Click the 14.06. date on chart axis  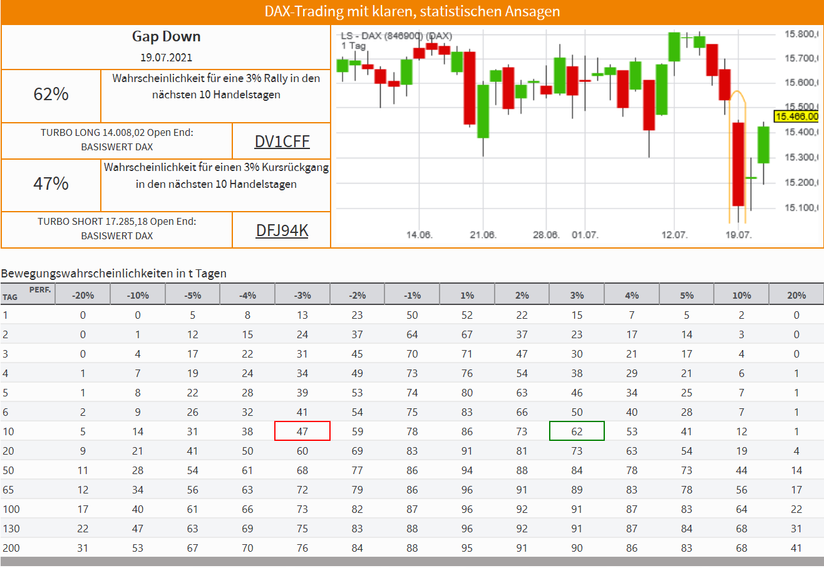point(420,235)
